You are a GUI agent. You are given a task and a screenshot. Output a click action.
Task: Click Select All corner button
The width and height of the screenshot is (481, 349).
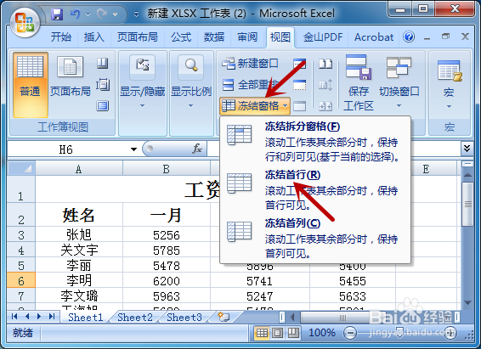21,168
